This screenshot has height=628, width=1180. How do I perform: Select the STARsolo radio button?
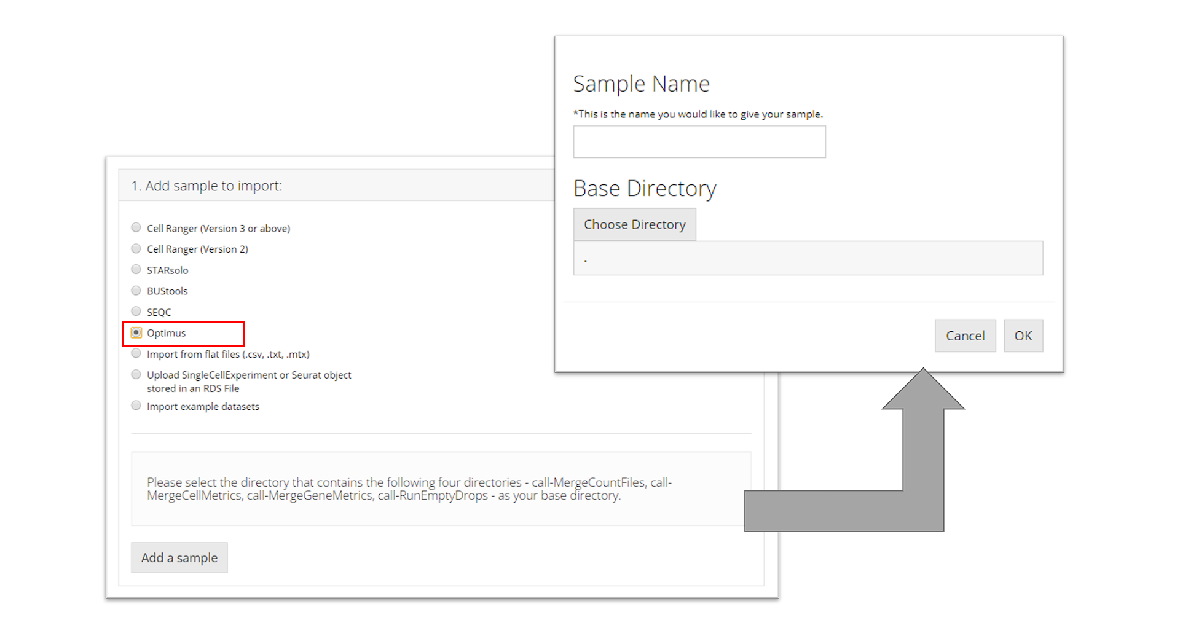pos(136,270)
